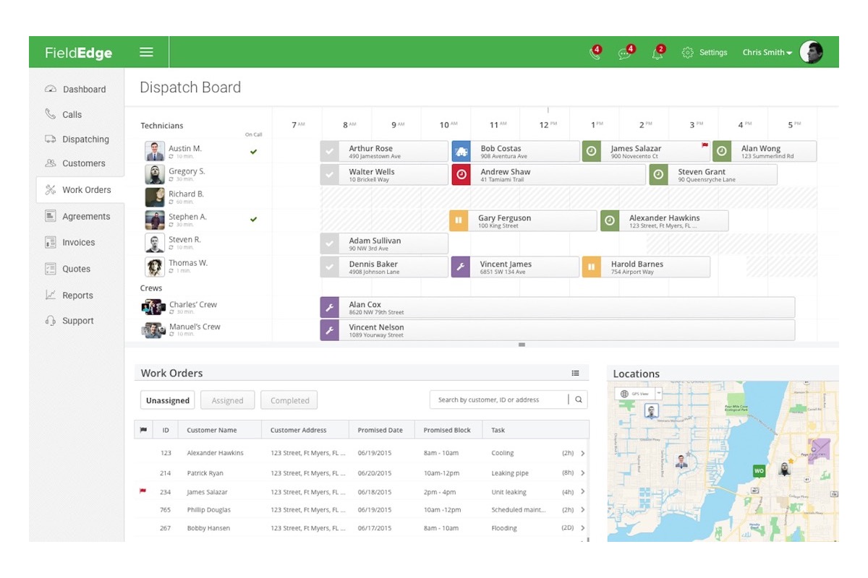The height and width of the screenshot is (578, 868).
Task: Select technician Richard B.
Action: [x=175, y=197]
